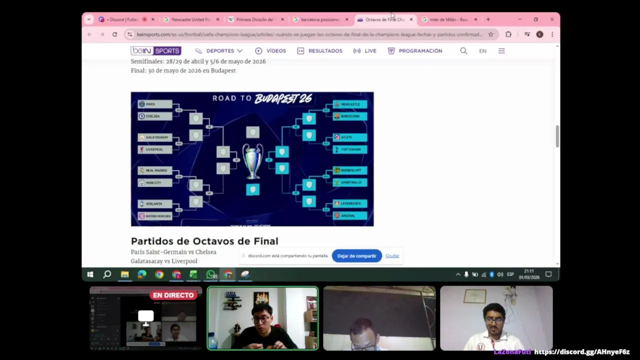
Task: Open WhatsApp from the taskbar
Action: (x=211, y=274)
